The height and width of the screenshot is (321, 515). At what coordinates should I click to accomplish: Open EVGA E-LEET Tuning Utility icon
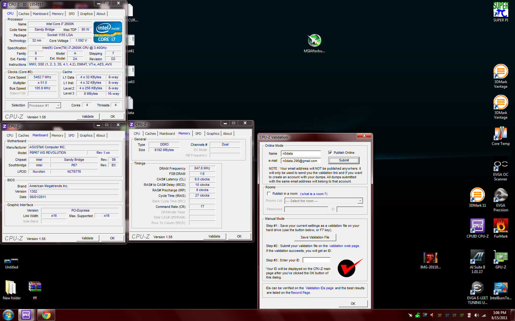pyautogui.click(x=477, y=293)
